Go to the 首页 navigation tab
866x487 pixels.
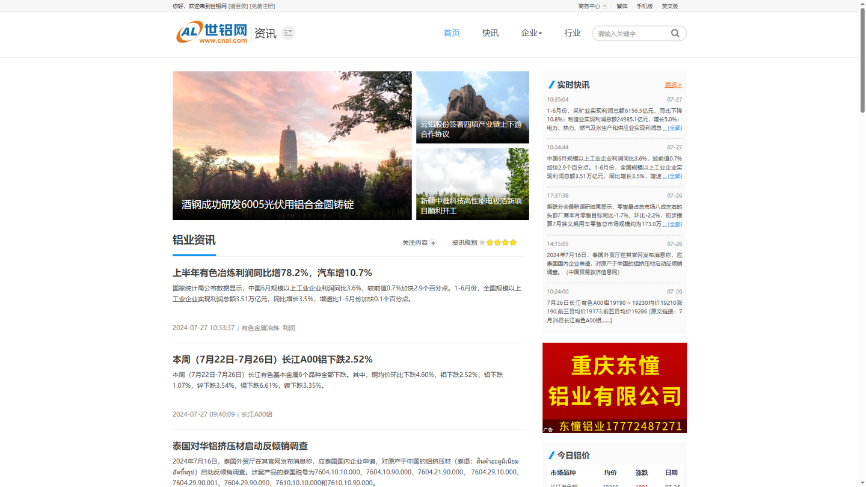[x=452, y=33]
